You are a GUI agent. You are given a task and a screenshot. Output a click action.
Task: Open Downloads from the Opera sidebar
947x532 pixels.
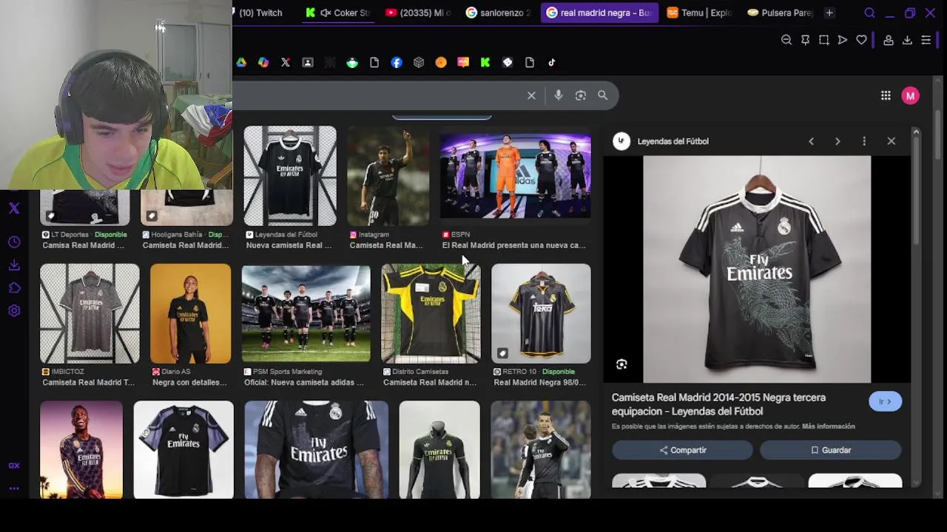tap(14, 265)
